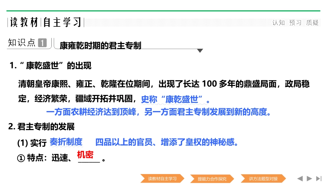Click the blue answer 奏折制度
This screenshot has width=327, height=184.
(x=66, y=142)
